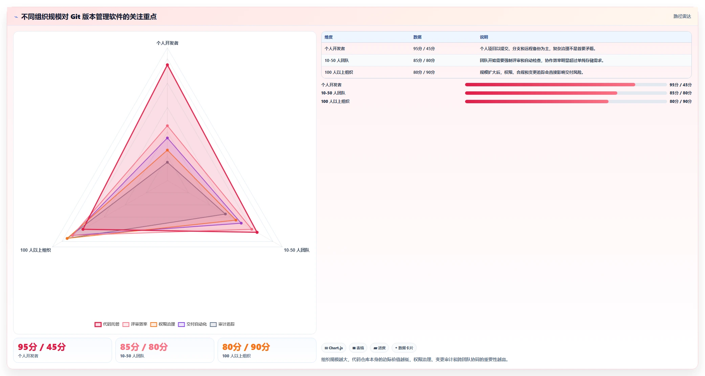
Task: Click the 进度 tag chip
Action: pos(379,348)
